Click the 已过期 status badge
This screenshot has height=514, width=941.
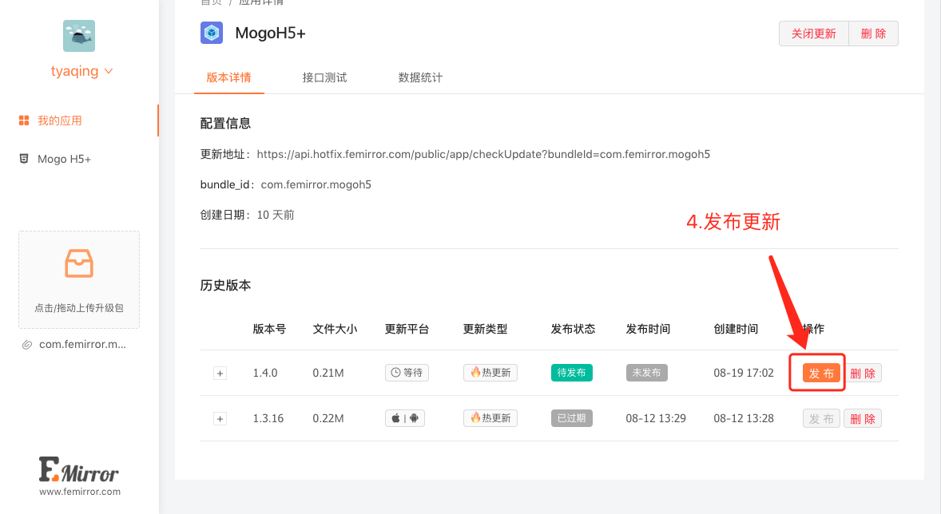[x=571, y=418]
